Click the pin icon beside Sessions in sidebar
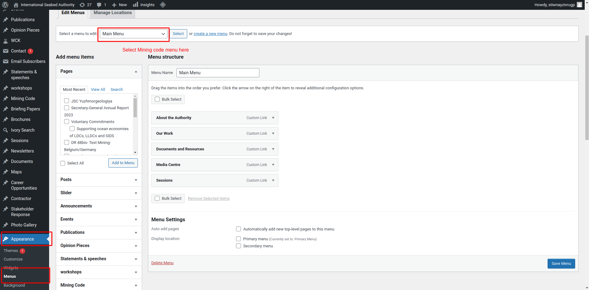The width and height of the screenshot is (589, 290). click(6, 141)
